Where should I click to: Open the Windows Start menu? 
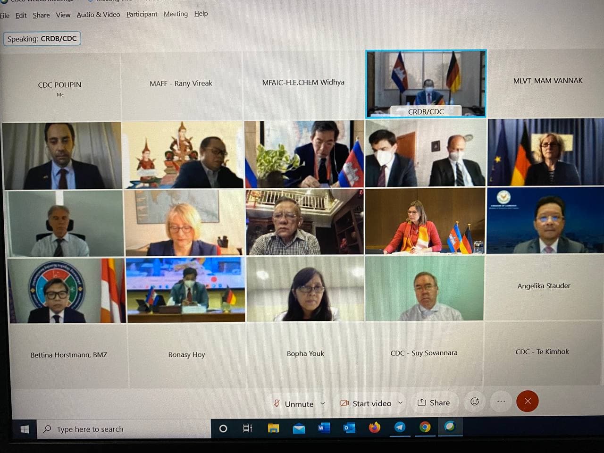pyautogui.click(x=25, y=429)
